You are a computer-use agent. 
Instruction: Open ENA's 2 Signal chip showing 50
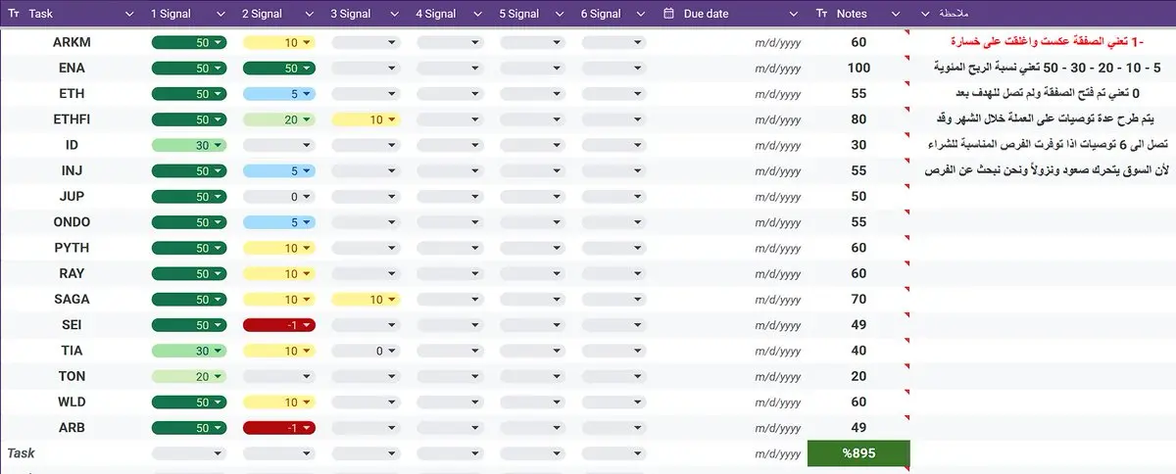point(278,69)
